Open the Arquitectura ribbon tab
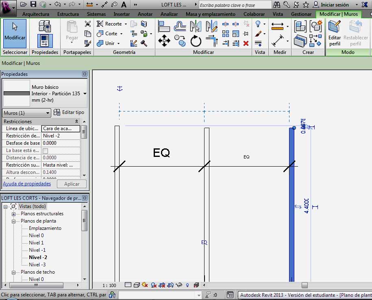 point(36,14)
